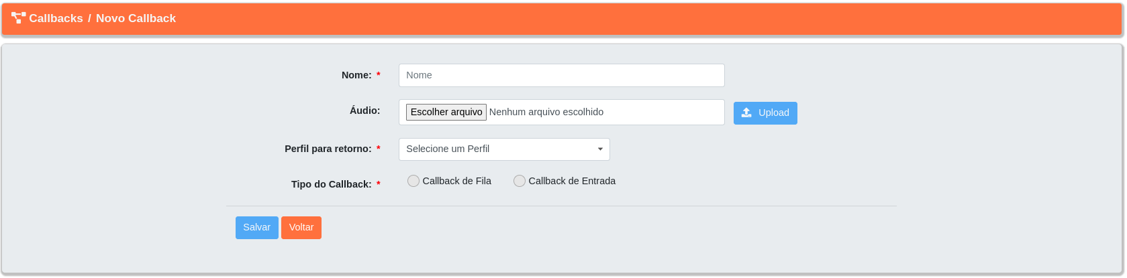Image resolution: width=1127 pixels, height=278 pixels.
Task: Click the Salvar button
Action: pyautogui.click(x=257, y=228)
